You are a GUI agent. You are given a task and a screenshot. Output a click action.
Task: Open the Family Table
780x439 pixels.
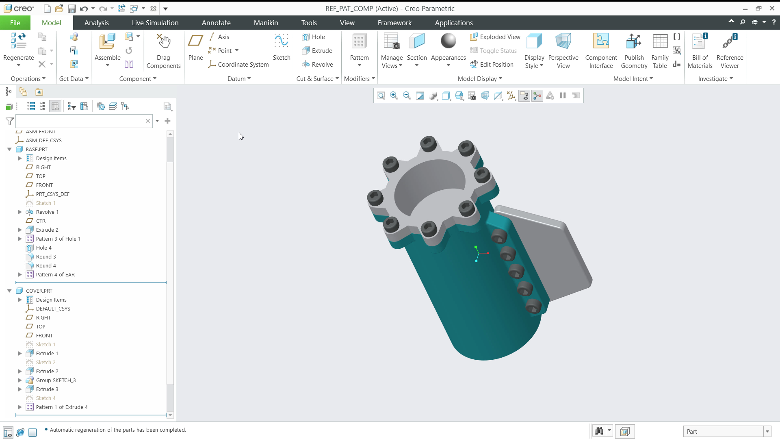coord(660,51)
